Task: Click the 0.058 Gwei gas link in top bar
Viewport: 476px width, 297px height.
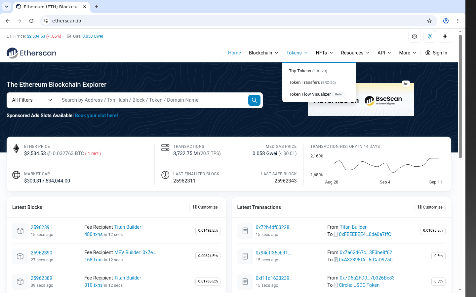Action: [93, 36]
